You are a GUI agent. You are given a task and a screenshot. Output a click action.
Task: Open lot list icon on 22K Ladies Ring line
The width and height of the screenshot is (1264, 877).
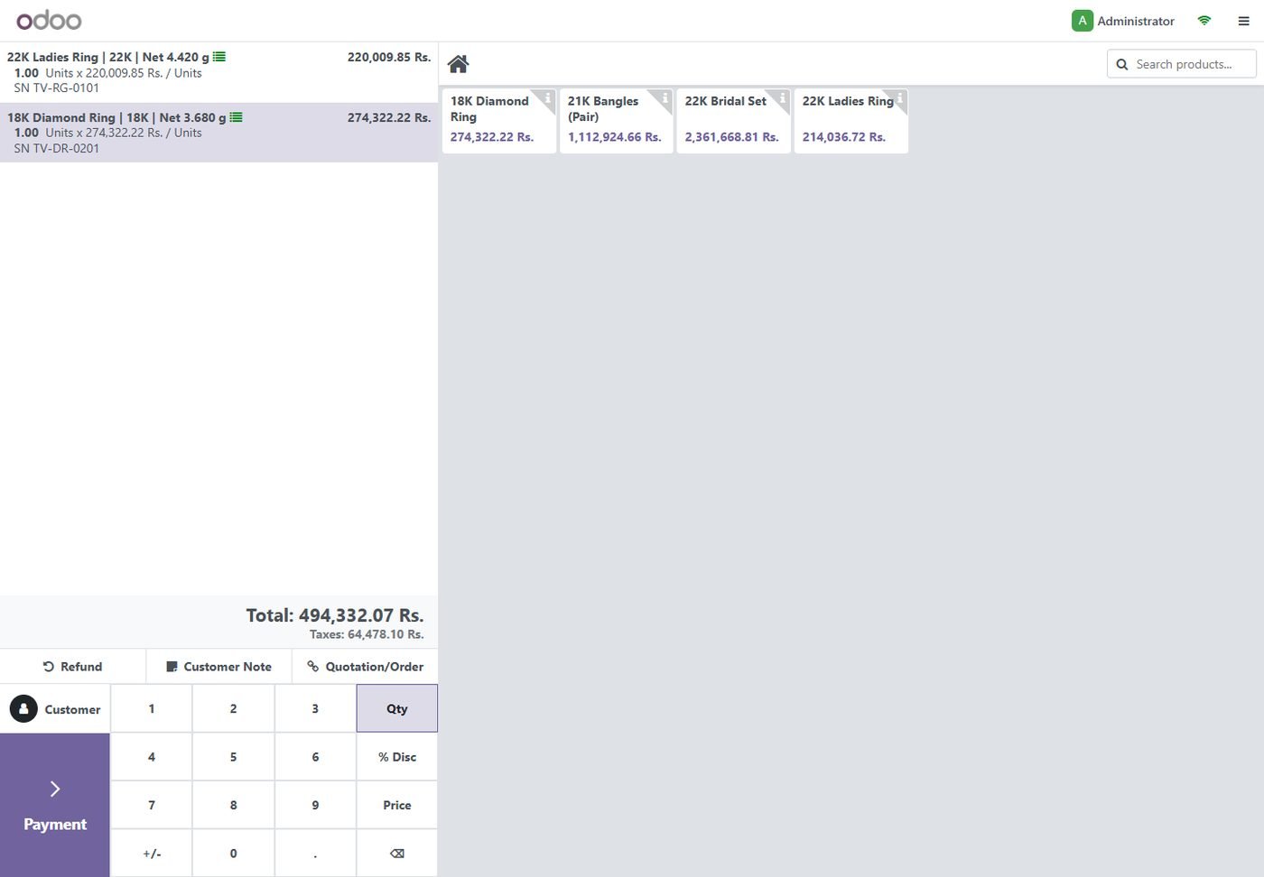219,57
